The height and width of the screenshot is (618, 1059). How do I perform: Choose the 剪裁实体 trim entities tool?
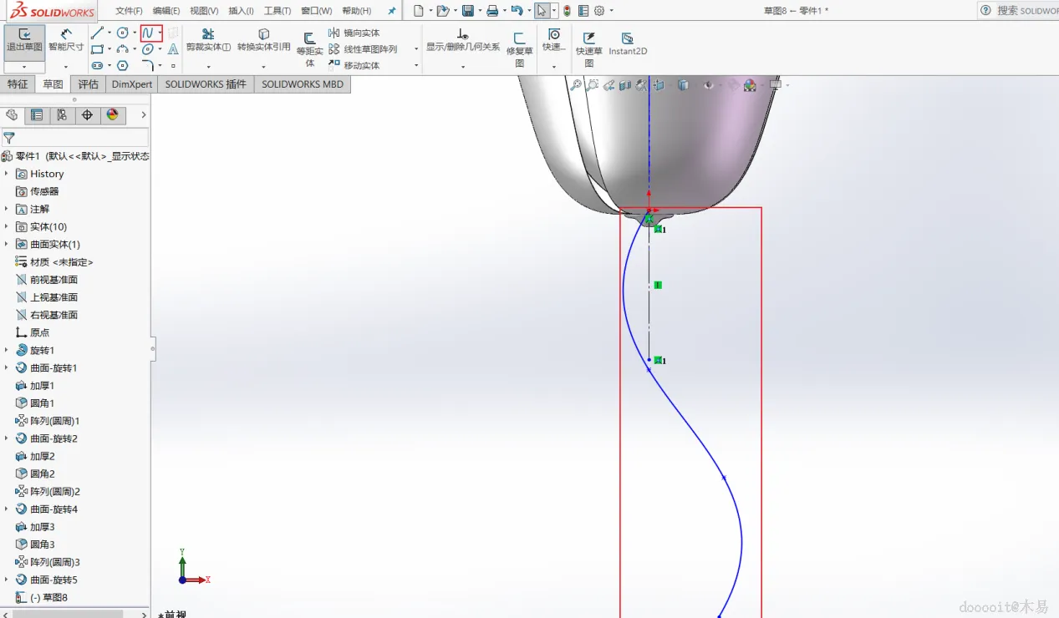(x=208, y=39)
